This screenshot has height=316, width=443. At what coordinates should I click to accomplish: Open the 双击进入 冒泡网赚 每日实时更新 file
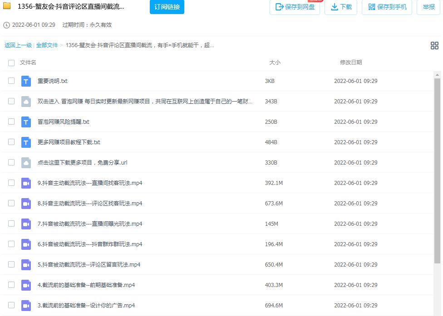coord(145,101)
